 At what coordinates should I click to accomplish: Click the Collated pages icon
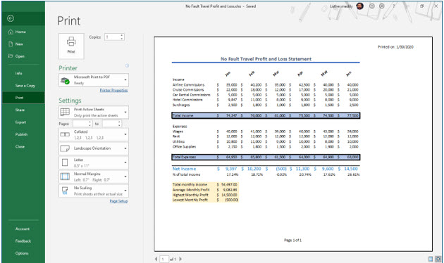(65, 134)
